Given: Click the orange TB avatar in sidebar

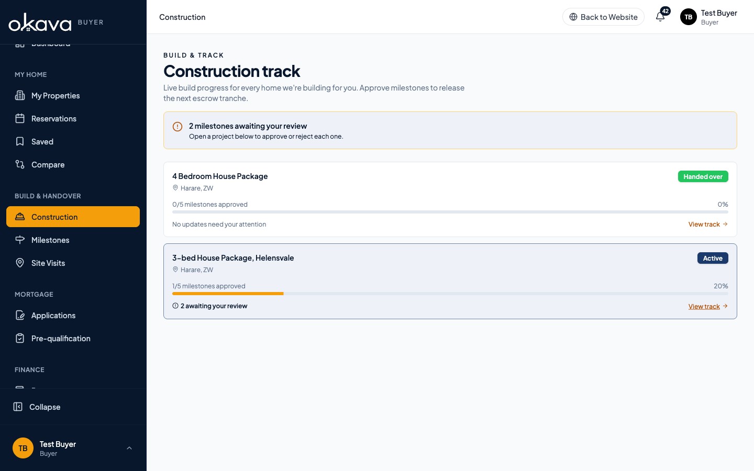Looking at the screenshot, I should 23,448.
